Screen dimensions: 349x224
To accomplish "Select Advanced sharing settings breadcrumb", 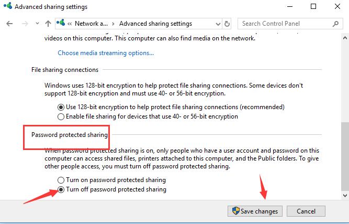I will pyautogui.click(x=155, y=24).
